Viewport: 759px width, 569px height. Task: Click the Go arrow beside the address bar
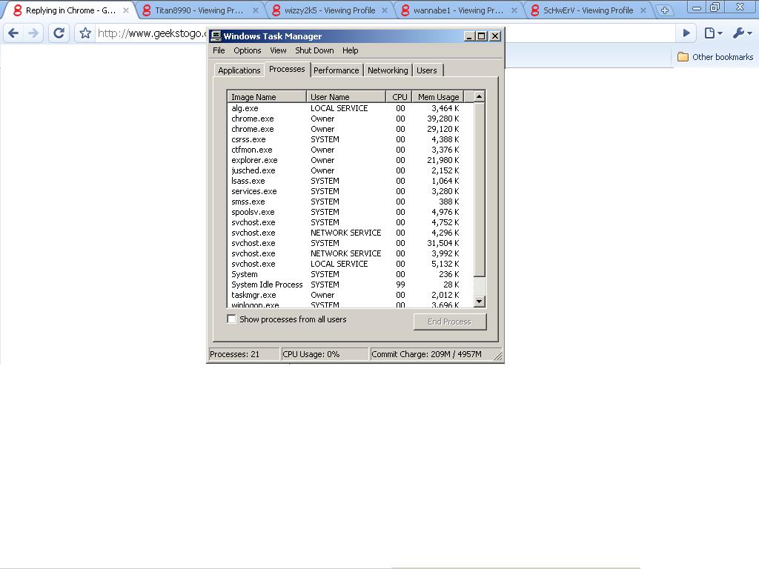pyautogui.click(x=686, y=33)
